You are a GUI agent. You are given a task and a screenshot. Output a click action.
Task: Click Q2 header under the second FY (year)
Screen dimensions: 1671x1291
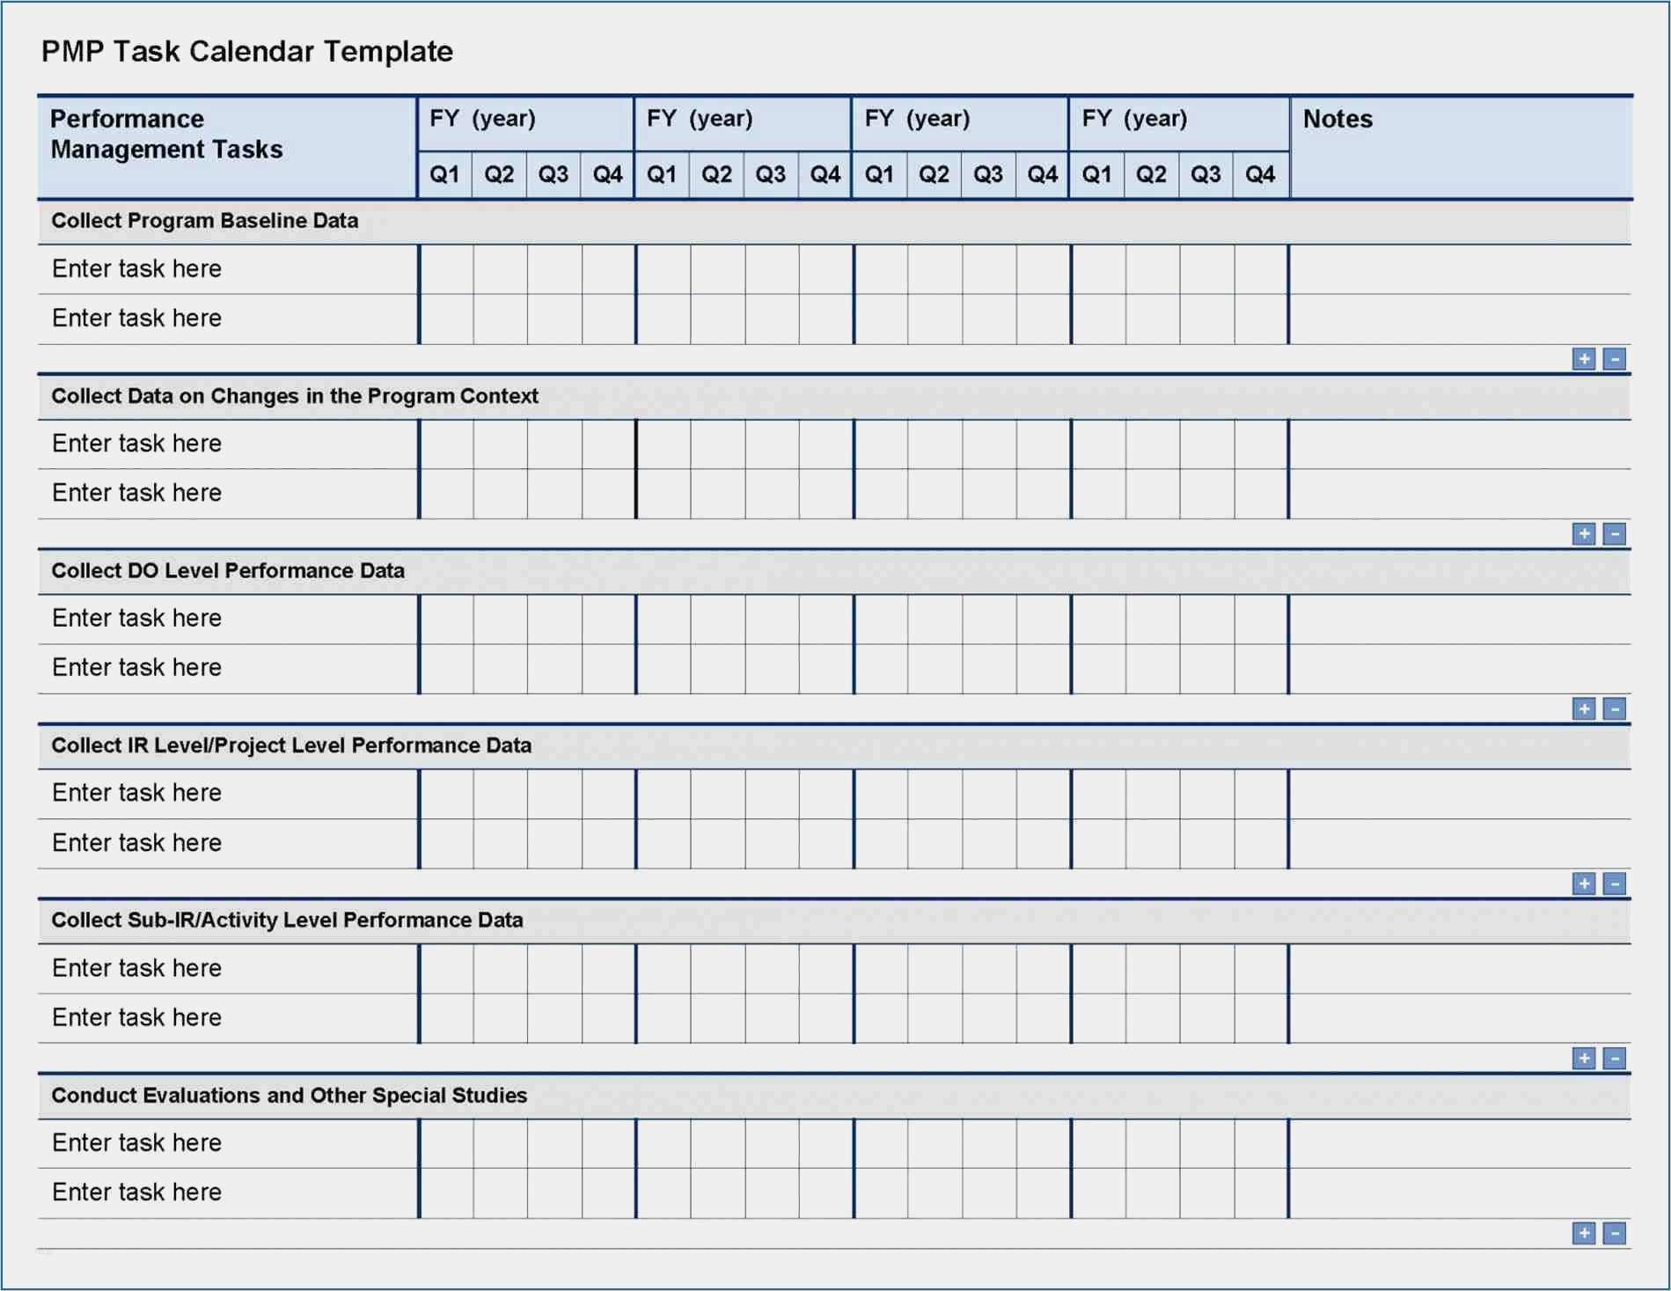tap(716, 174)
